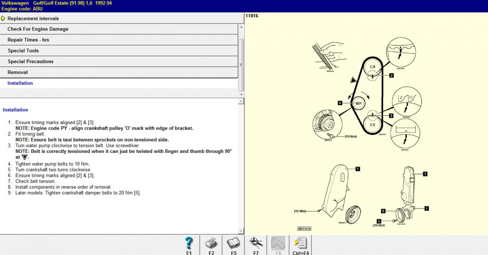Click the down arrow of instructions text scrollbar
Viewport: 488px width, 255px height.
coord(241,231)
